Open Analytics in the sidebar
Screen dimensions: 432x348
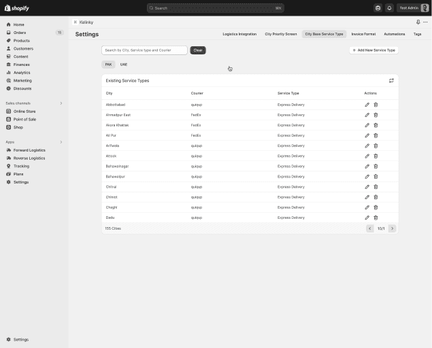(x=22, y=73)
